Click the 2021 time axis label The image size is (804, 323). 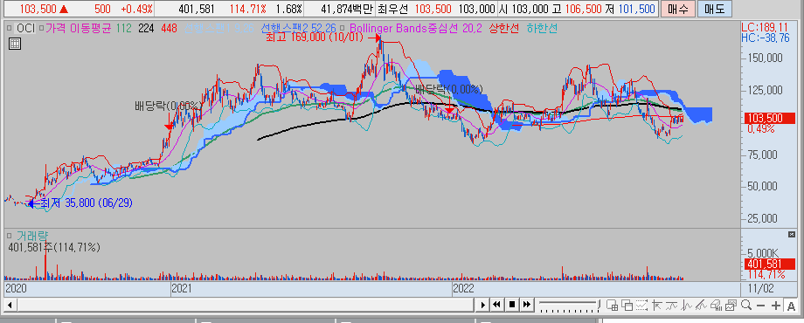coord(181,289)
